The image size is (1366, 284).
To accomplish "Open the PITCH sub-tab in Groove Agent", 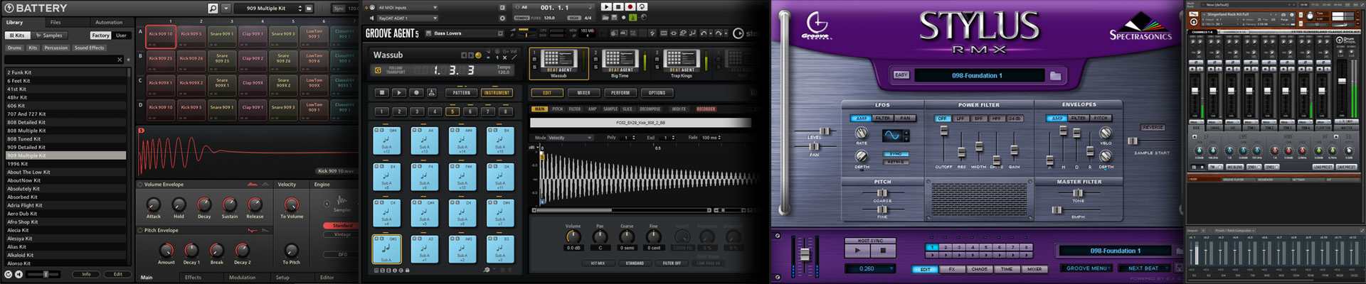I will point(557,109).
